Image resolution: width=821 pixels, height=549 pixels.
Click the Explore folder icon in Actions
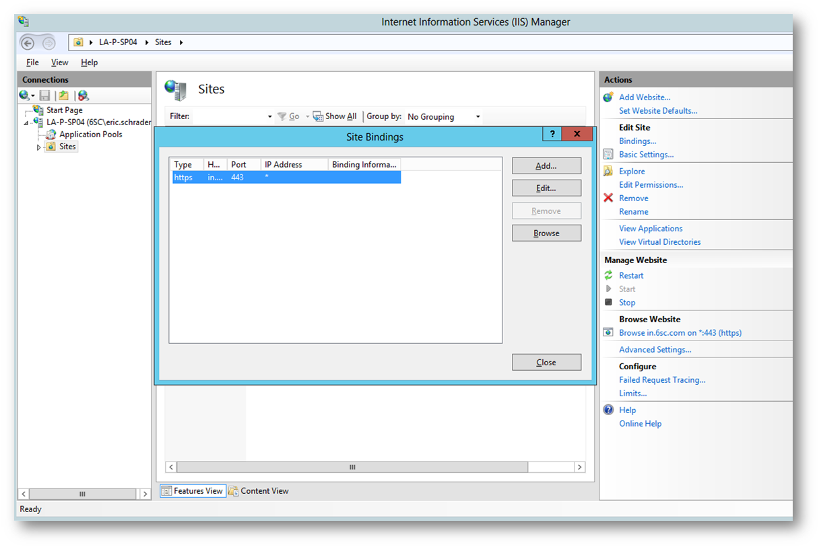[x=608, y=171]
